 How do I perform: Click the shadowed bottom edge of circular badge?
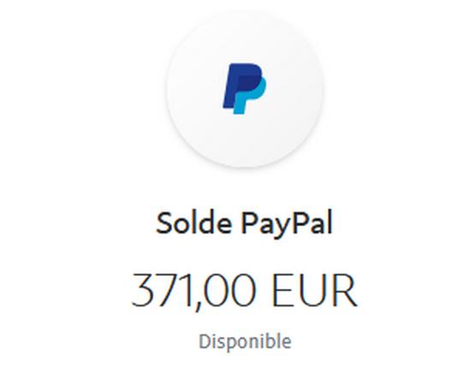[245, 163]
